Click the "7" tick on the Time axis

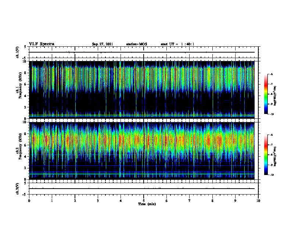[190, 201]
